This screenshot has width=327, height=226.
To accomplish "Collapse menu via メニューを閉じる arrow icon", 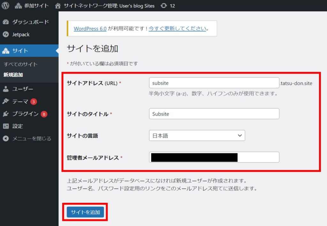I will [6, 139].
